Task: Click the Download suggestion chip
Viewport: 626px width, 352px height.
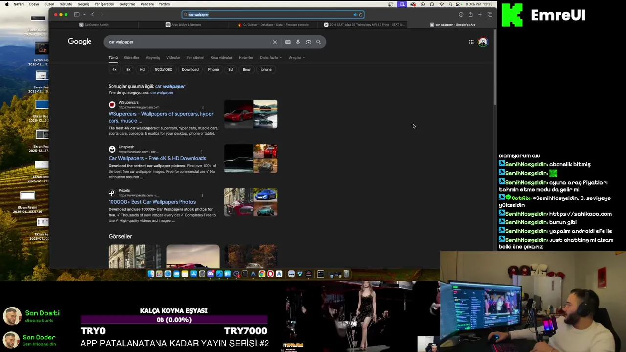Action: coord(190,69)
